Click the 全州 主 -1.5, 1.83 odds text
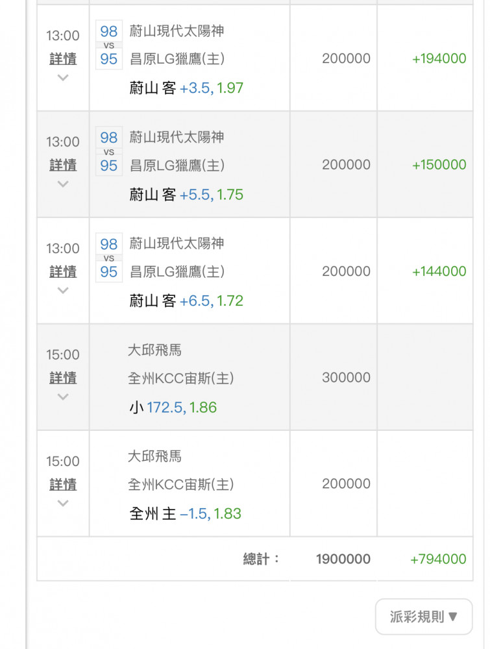490x649 pixels. (185, 514)
